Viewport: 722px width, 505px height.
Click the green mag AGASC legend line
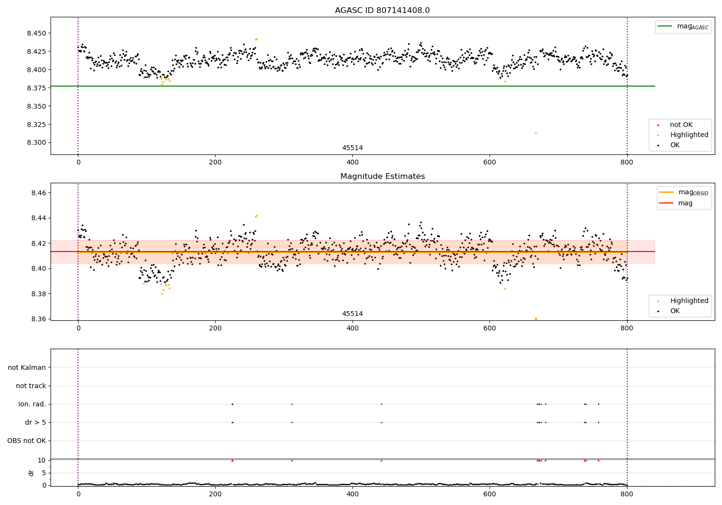click(665, 26)
